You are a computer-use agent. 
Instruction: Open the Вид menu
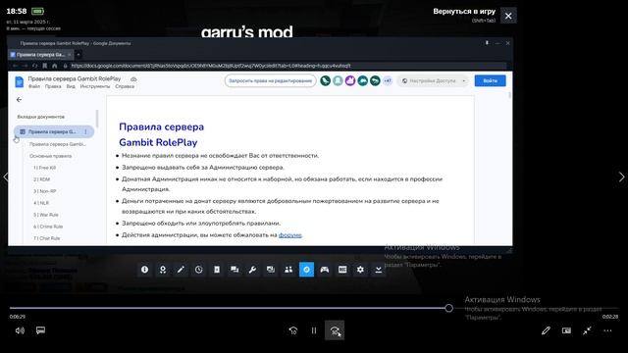[71, 86]
